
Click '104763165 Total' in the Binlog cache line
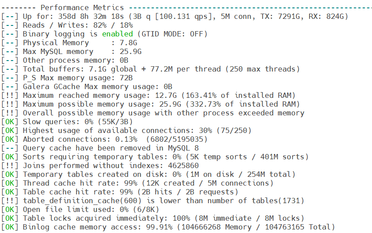(x=298, y=227)
